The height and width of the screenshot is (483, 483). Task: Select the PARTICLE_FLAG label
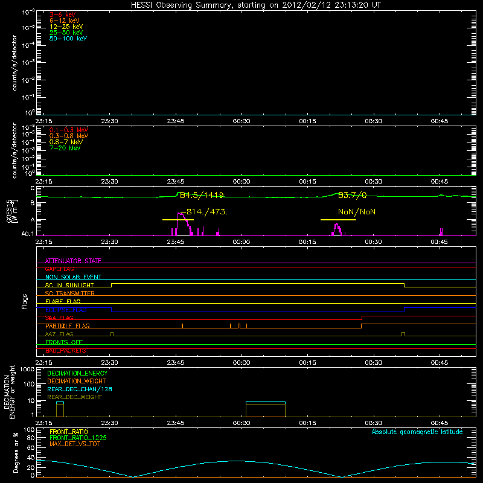point(68,326)
